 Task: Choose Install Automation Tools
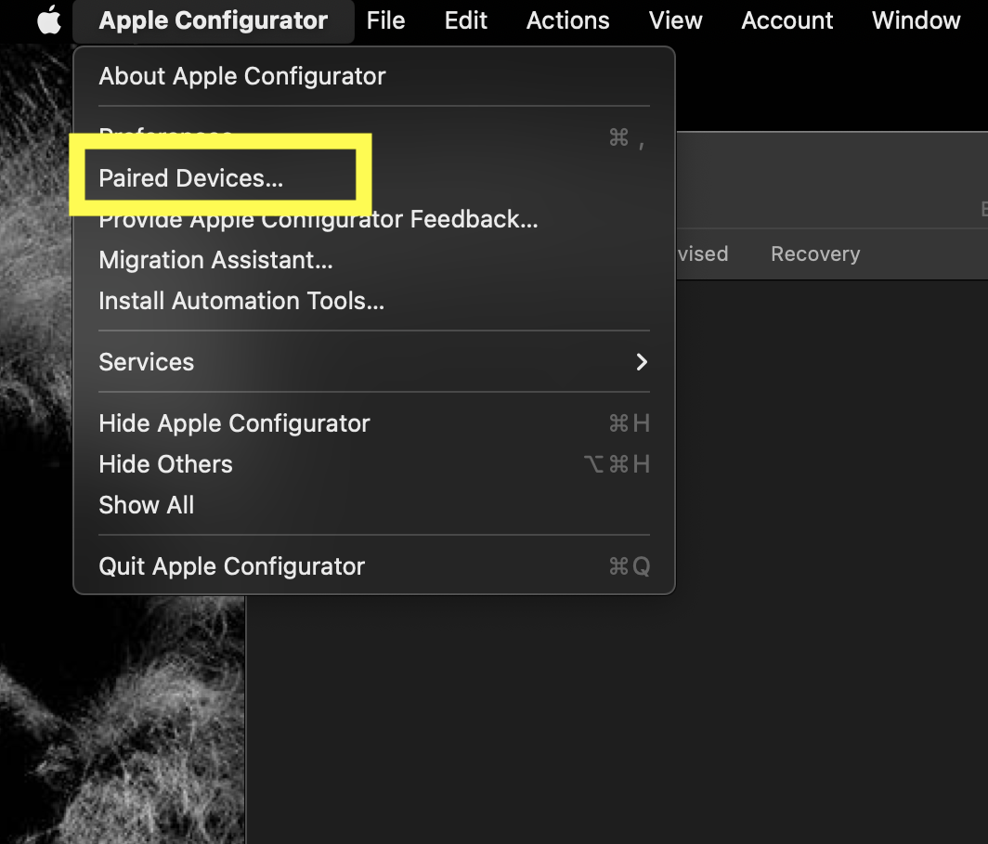[240, 301]
